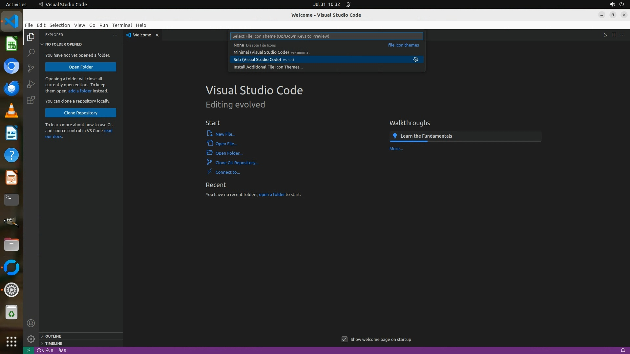Expand the Timeline panel
This screenshot has height=354, width=630.
click(53, 344)
